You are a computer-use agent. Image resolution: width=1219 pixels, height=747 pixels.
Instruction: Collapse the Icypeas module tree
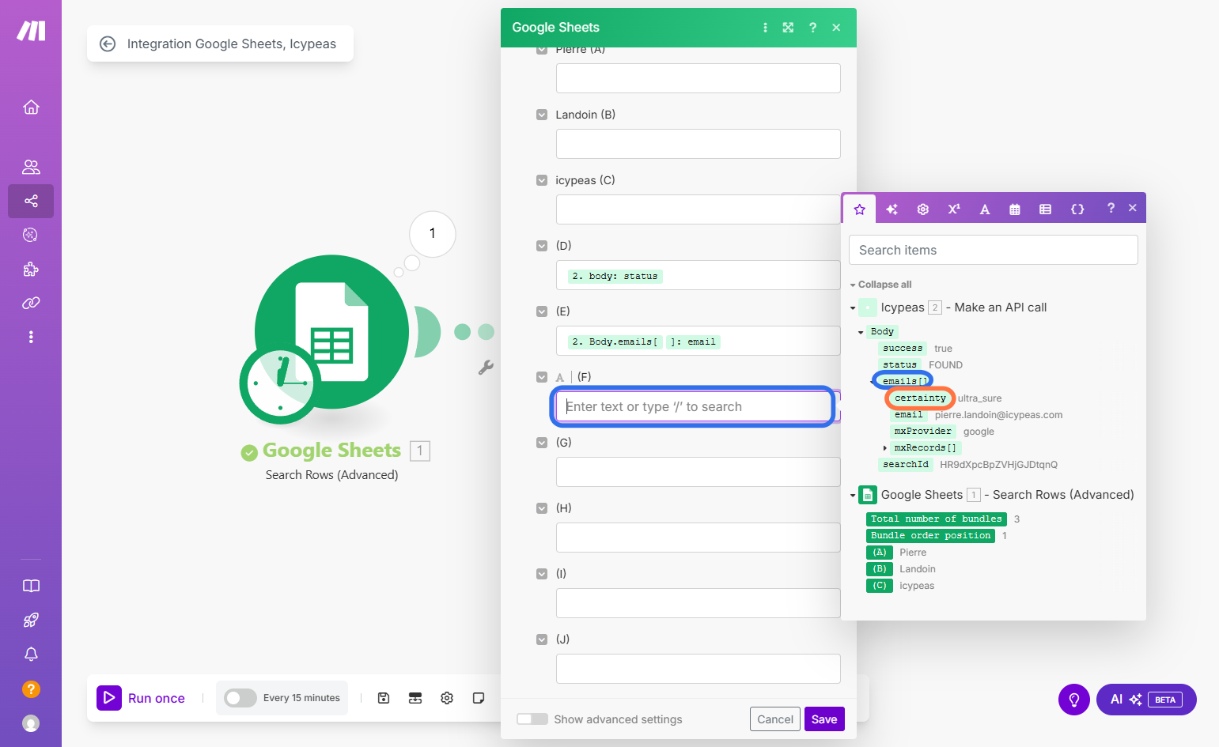click(853, 308)
